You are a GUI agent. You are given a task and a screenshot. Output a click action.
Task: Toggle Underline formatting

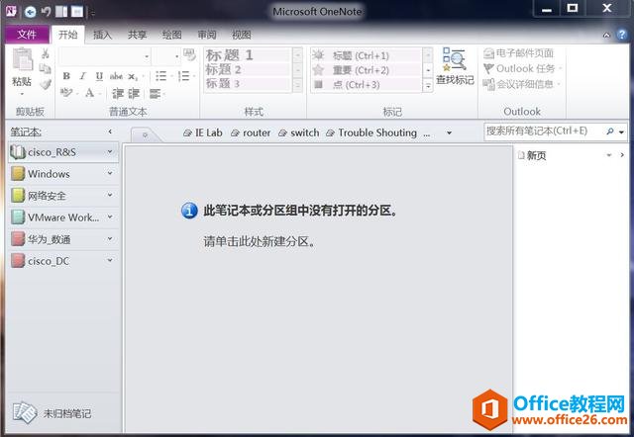99,76
